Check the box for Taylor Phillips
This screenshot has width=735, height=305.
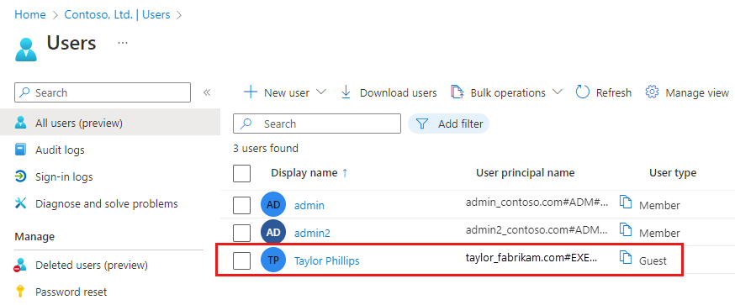point(242,261)
